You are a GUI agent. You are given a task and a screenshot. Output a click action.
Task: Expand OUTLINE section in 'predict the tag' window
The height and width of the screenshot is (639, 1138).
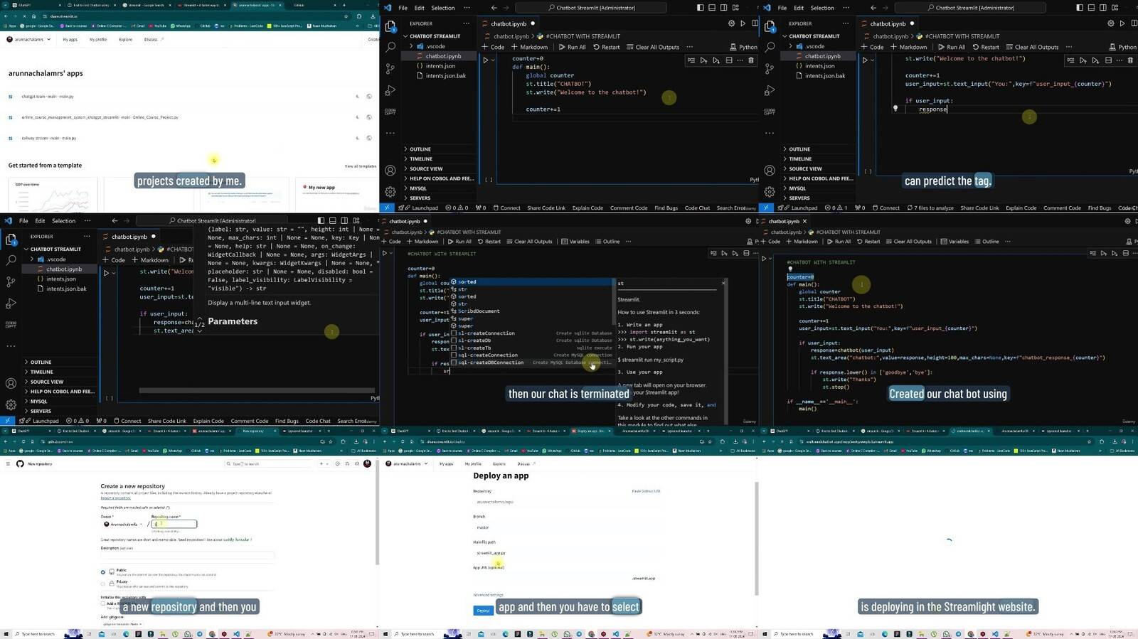pyautogui.click(x=799, y=149)
